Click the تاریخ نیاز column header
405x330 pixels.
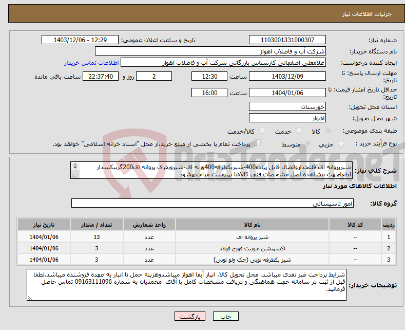(x=44, y=225)
